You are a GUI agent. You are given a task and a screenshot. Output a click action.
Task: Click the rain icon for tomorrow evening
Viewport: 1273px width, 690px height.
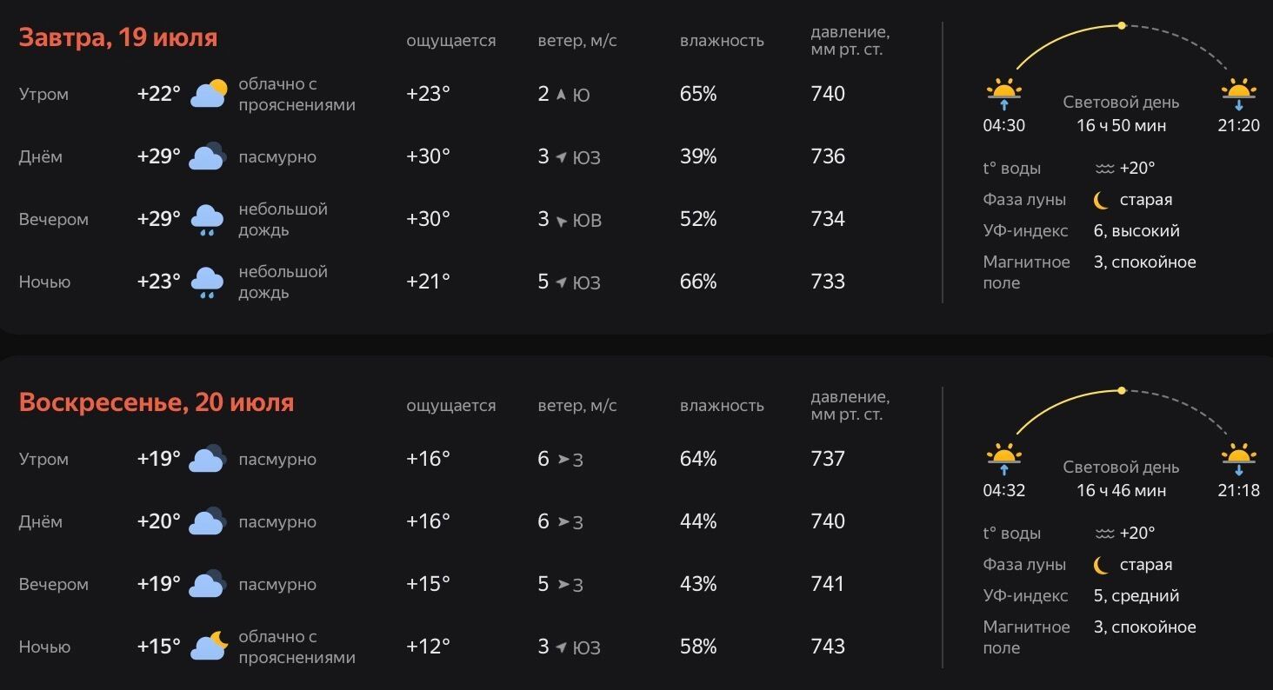pyautogui.click(x=207, y=220)
